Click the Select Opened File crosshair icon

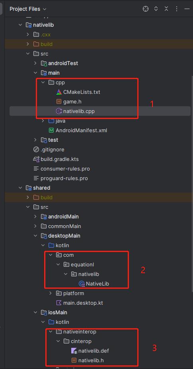146,9
